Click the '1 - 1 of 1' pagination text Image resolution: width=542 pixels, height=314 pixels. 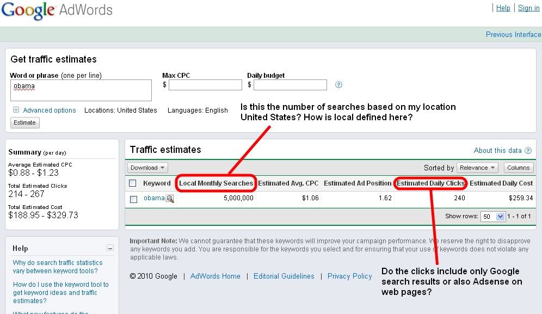pyautogui.click(x=519, y=216)
